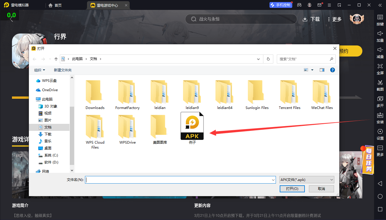This screenshot has width=386, height=220.
Task: Open the APK文件(*.apk) file type dropdown
Action: coord(307,180)
